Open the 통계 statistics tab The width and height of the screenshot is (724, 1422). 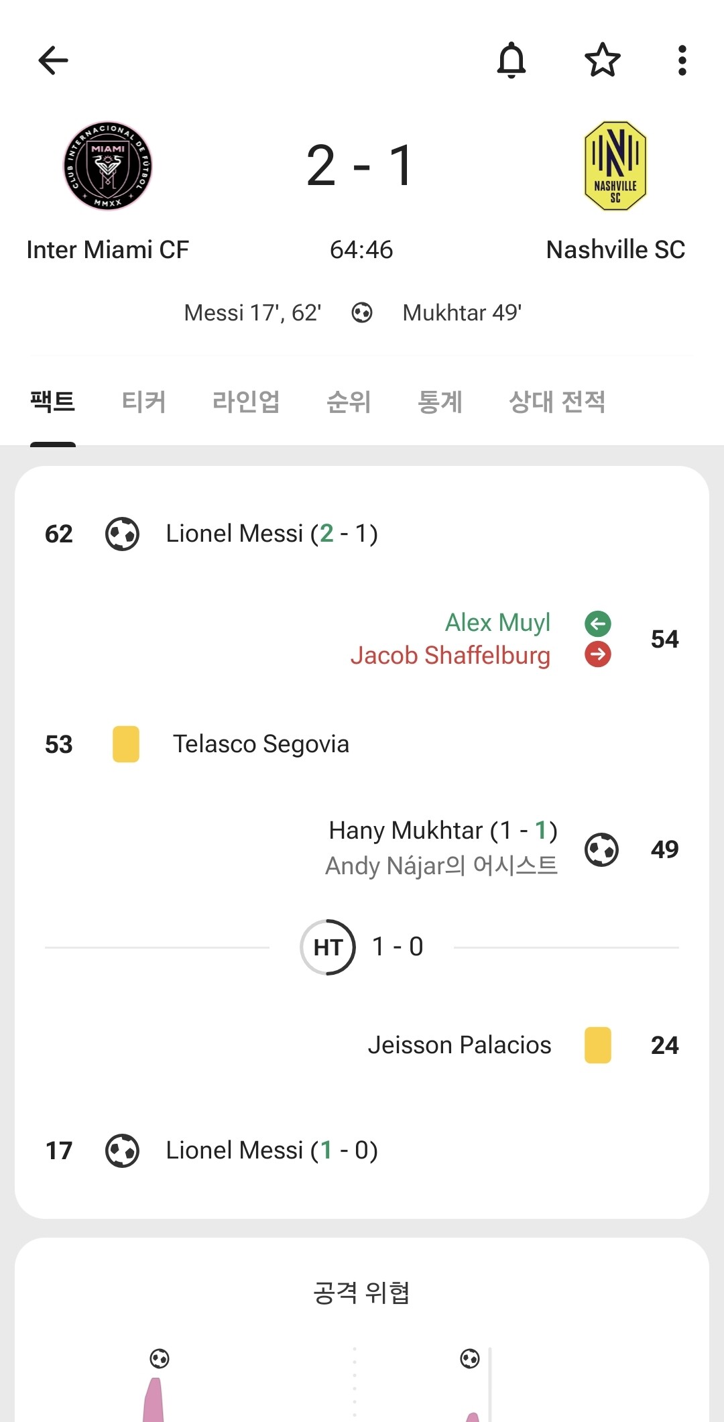tap(440, 402)
